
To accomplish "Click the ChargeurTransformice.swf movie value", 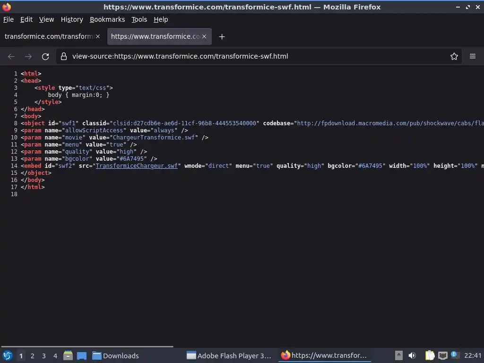I will tap(154, 138).
